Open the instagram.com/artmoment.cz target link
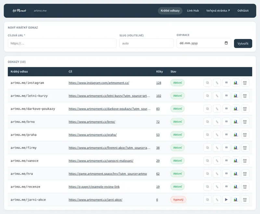Image resolution: width=260 pixels, height=214 pixels. pyautogui.click(x=99, y=83)
